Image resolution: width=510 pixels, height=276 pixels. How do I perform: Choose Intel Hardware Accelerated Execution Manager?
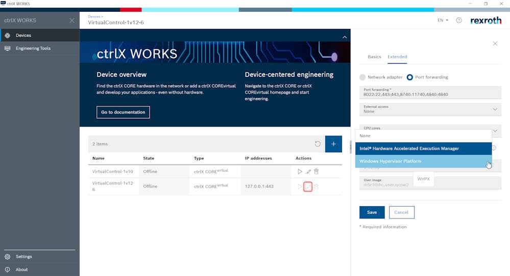(x=423, y=149)
